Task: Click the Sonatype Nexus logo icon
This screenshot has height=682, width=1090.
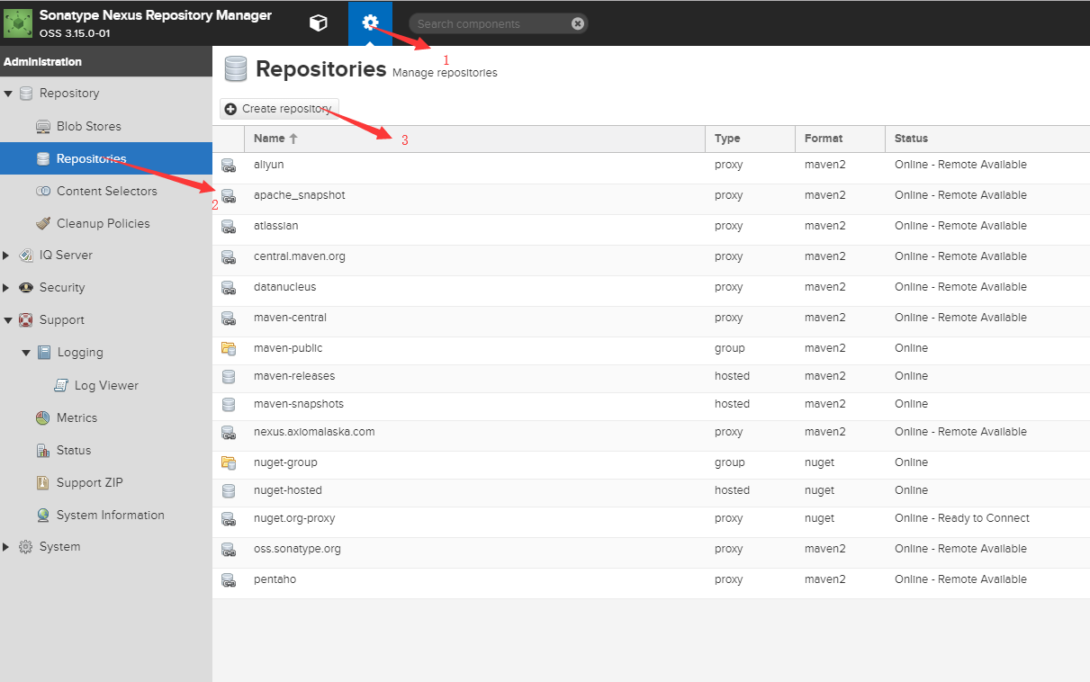Action: [18, 23]
